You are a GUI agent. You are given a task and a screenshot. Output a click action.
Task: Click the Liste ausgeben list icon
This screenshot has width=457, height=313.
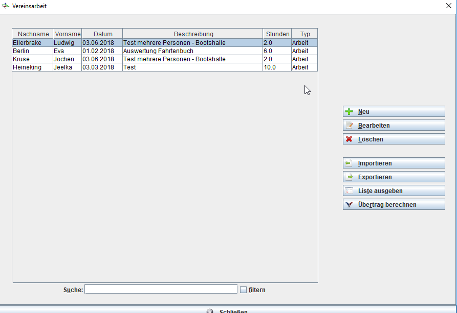(x=349, y=191)
